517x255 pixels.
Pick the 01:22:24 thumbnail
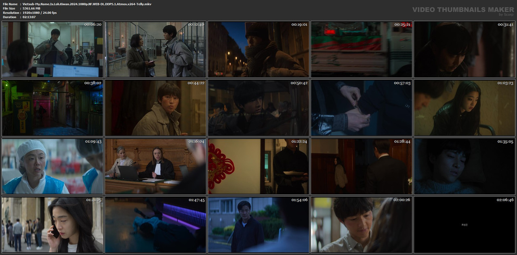tap(258, 166)
